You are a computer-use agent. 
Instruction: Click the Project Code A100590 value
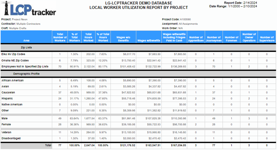pyautogui.click(x=185, y=19)
